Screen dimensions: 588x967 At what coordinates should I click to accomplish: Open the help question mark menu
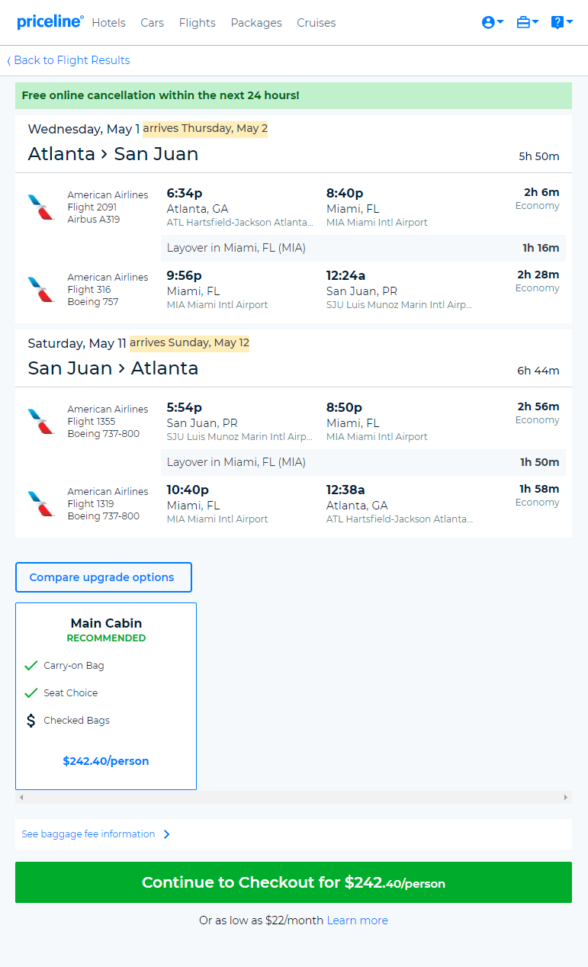point(562,23)
